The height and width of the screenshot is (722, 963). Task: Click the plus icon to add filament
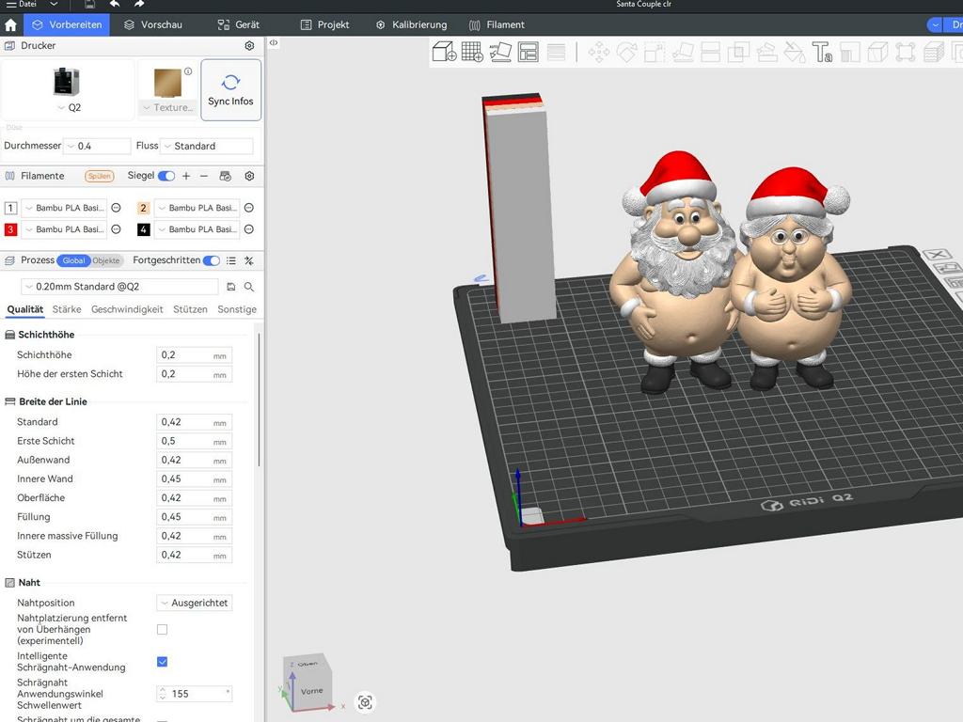tap(186, 176)
